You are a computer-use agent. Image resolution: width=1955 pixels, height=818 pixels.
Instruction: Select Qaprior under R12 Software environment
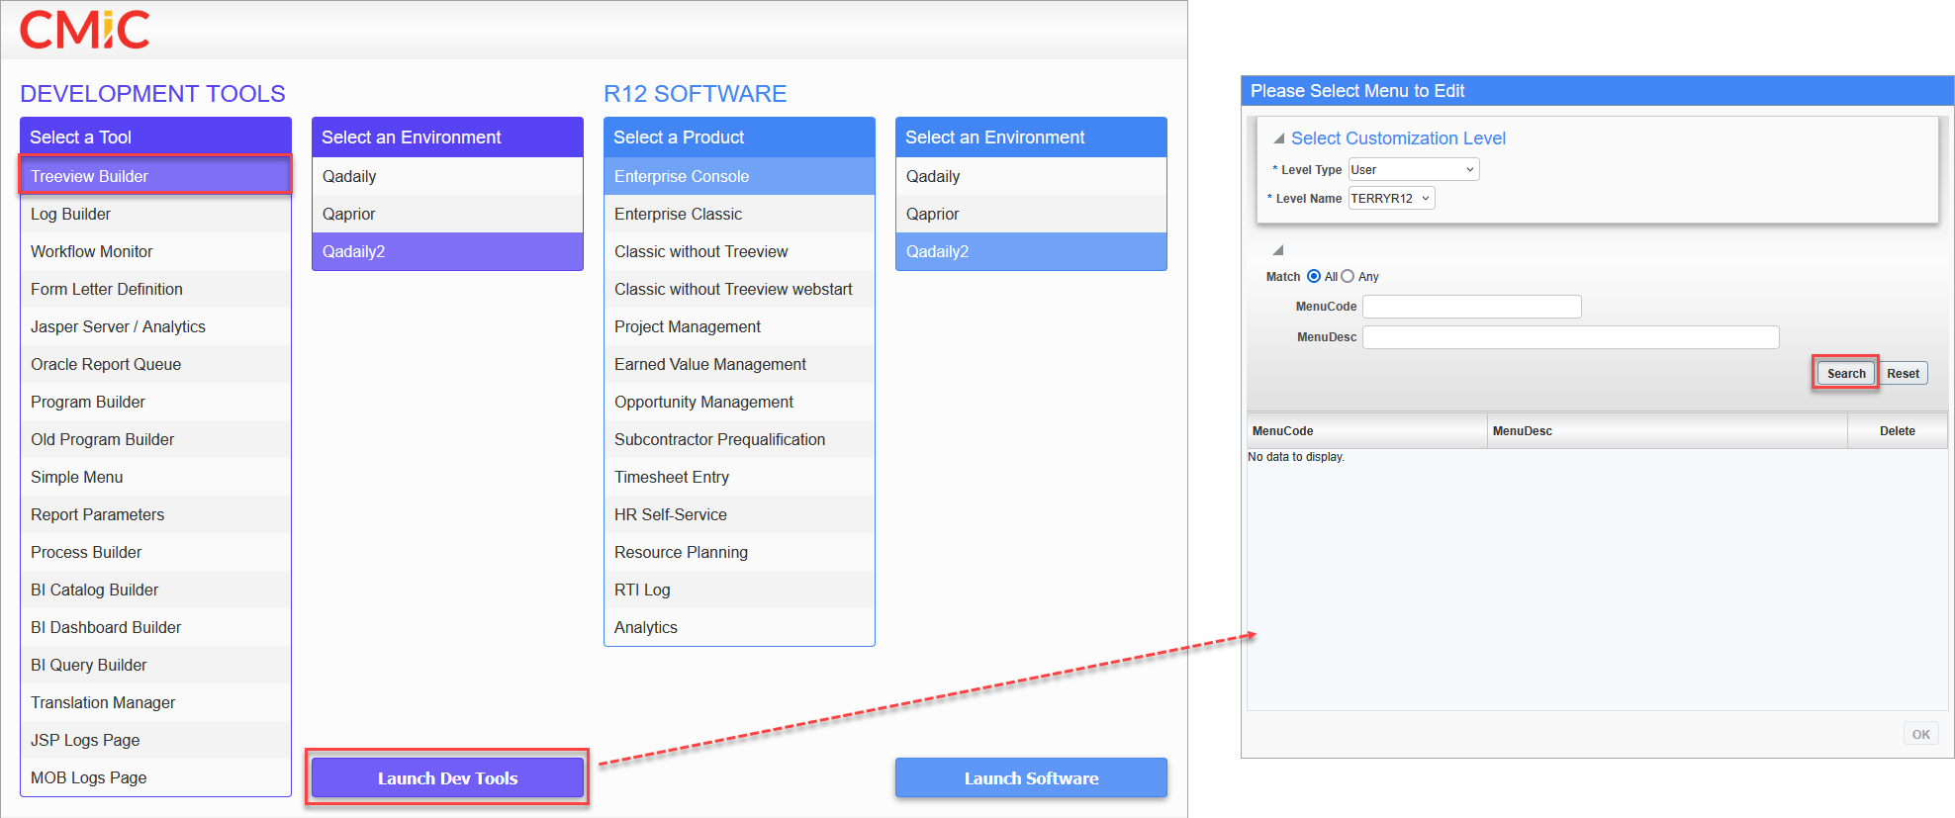1031,214
